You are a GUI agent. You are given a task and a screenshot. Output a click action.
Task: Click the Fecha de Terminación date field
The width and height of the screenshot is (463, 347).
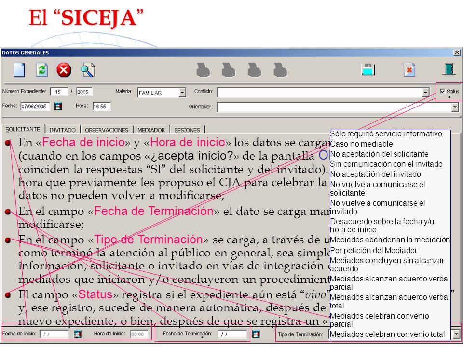point(232,334)
